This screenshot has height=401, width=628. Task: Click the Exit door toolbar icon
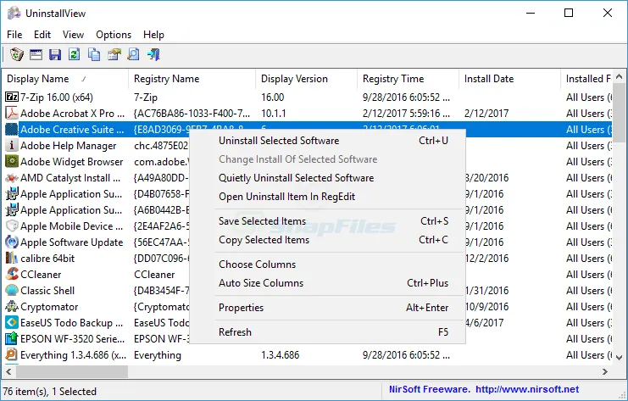tap(153, 54)
